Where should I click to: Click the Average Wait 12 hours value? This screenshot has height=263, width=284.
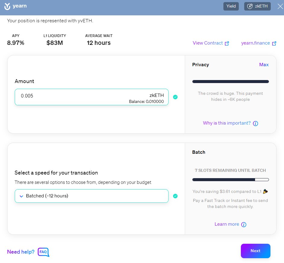coord(99,43)
